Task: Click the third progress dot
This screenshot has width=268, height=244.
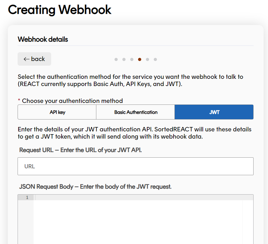Action: point(132,59)
